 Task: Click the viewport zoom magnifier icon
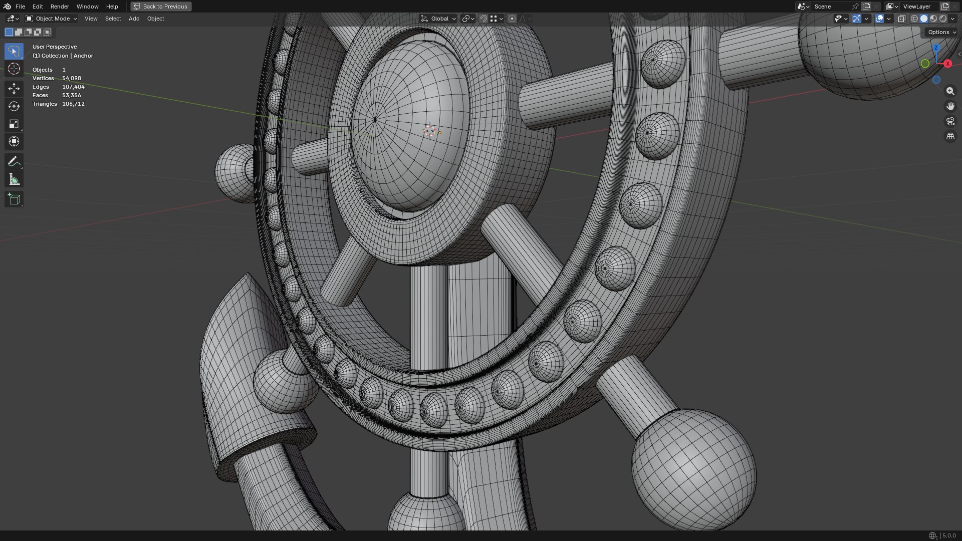pyautogui.click(x=950, y=91)
